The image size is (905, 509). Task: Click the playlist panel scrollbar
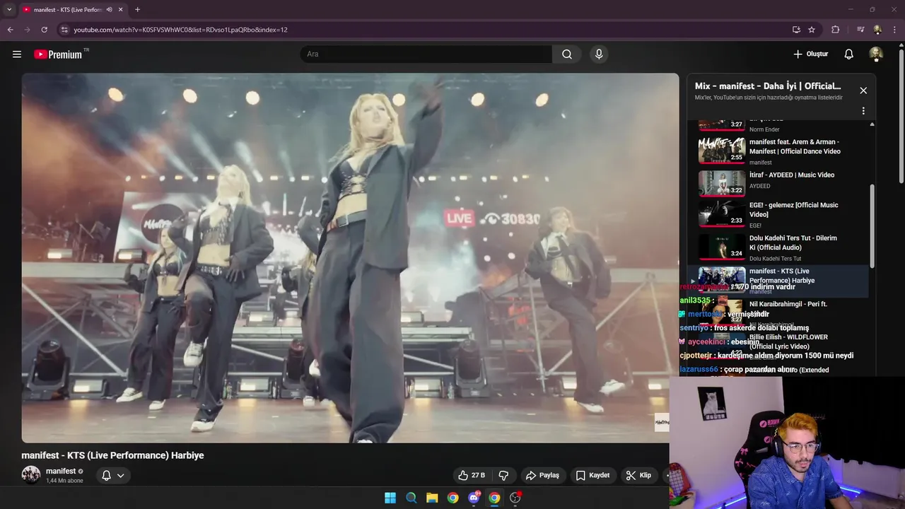click(872, 226)
